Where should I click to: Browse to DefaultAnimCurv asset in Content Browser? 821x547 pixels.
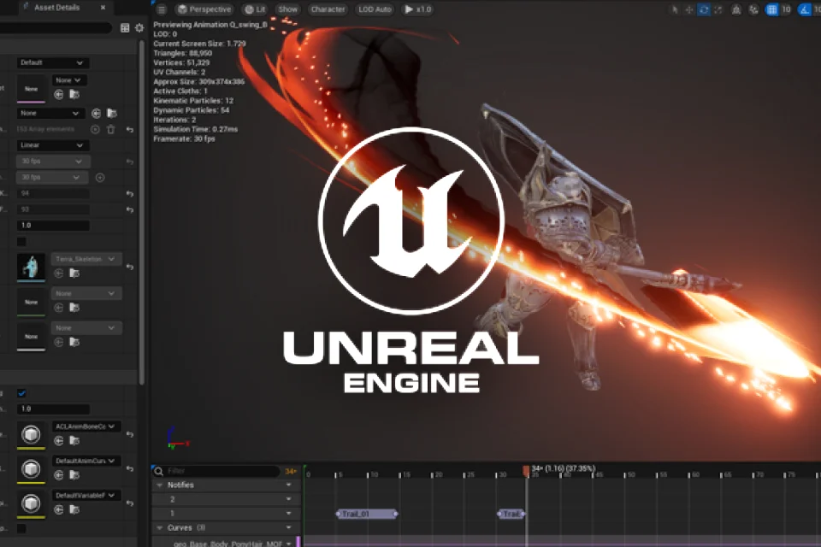74,475
